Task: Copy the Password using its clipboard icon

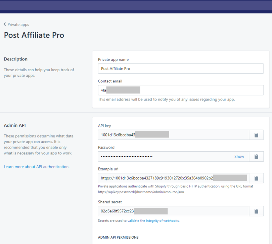Action: click(257, 156)
